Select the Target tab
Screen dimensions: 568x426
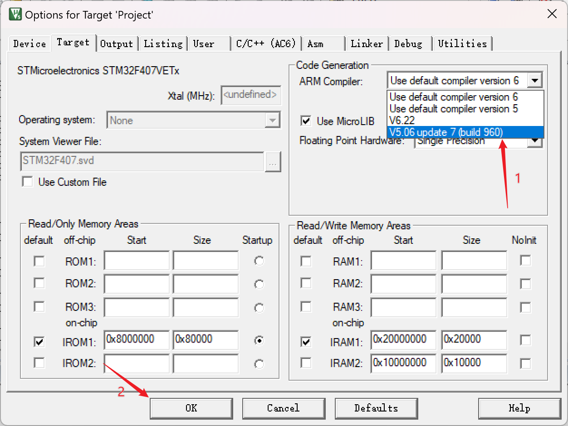73,43
